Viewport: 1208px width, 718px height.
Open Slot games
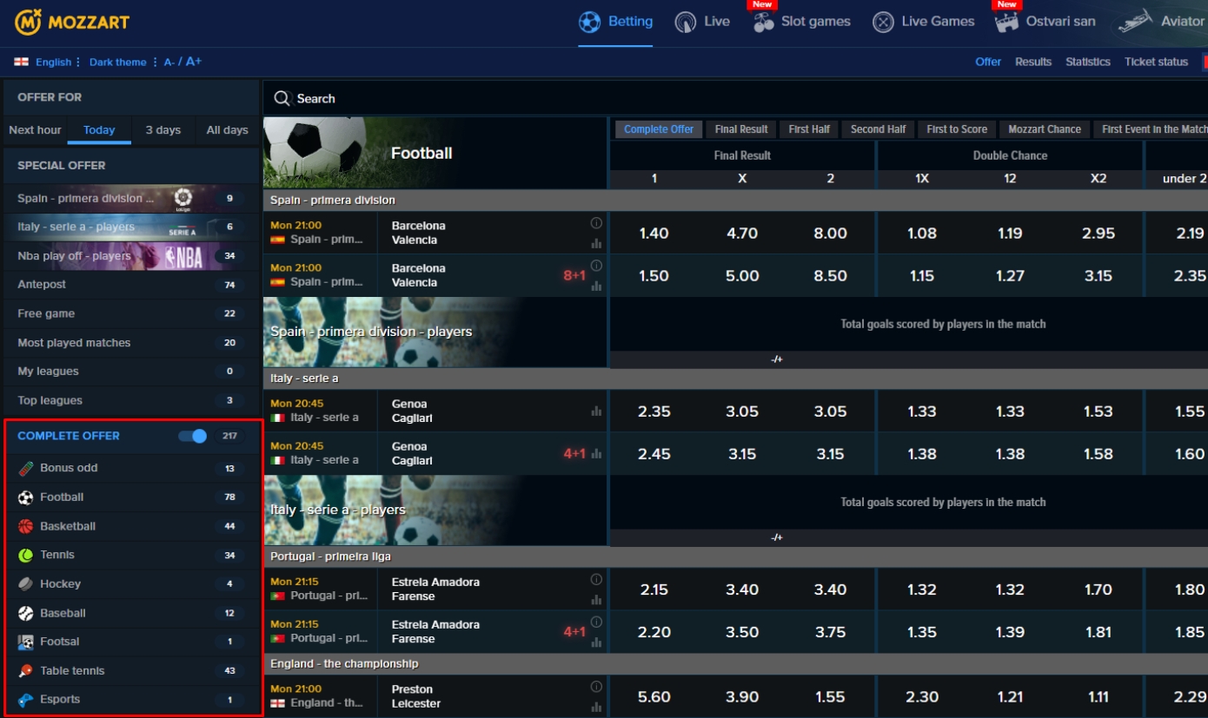coord(801,22)
